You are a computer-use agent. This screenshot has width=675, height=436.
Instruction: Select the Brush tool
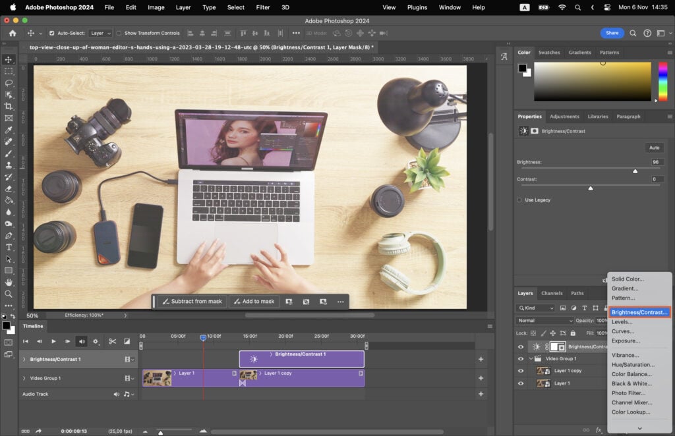click(x=8, y=153)
